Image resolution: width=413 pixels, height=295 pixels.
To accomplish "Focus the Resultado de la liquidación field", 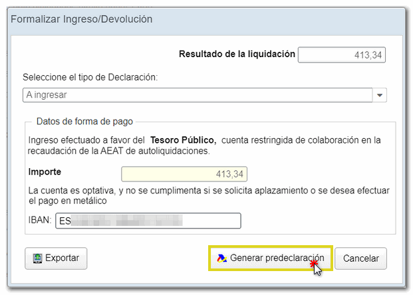I will click(342, 54).
